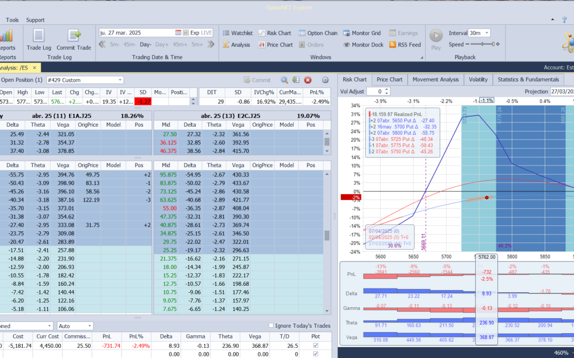Open the Watchlist window
This screenshot has height=358, width=574.
(237, 33)
